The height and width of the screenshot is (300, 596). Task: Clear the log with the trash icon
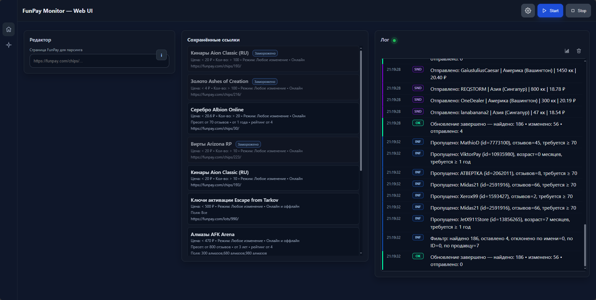tap(579, 51)
